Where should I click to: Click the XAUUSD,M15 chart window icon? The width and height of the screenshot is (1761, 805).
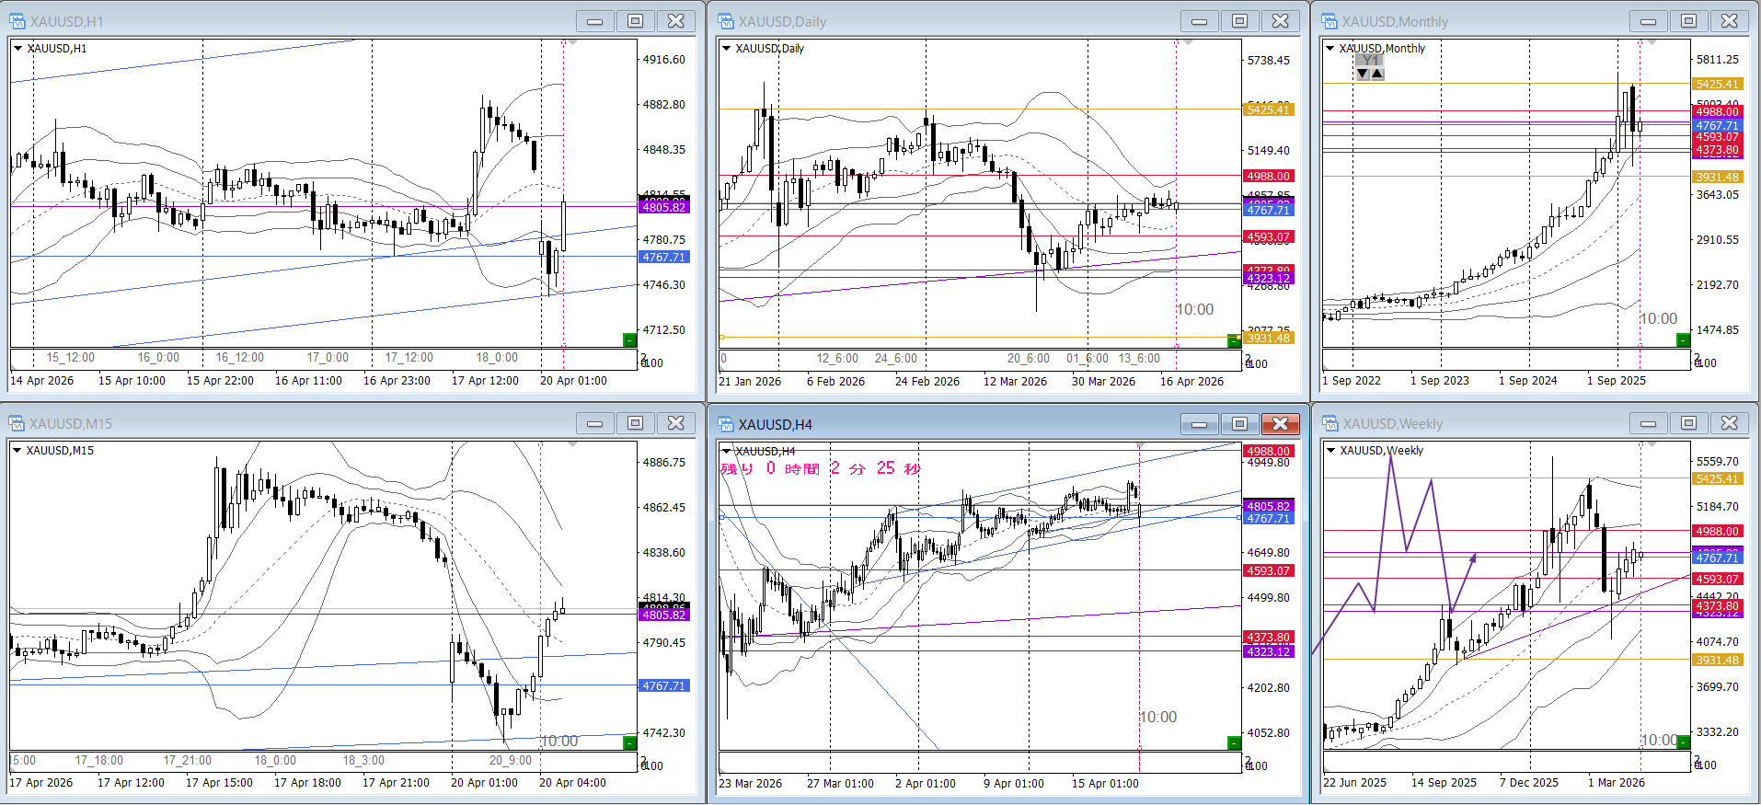17,423
